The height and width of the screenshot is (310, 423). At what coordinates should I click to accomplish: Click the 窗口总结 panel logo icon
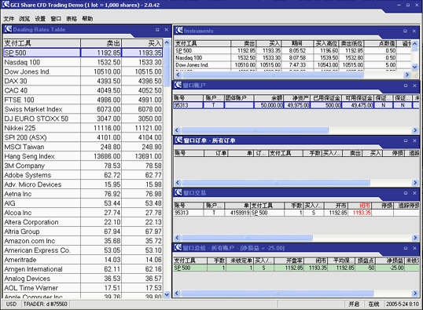click(178, 247)
